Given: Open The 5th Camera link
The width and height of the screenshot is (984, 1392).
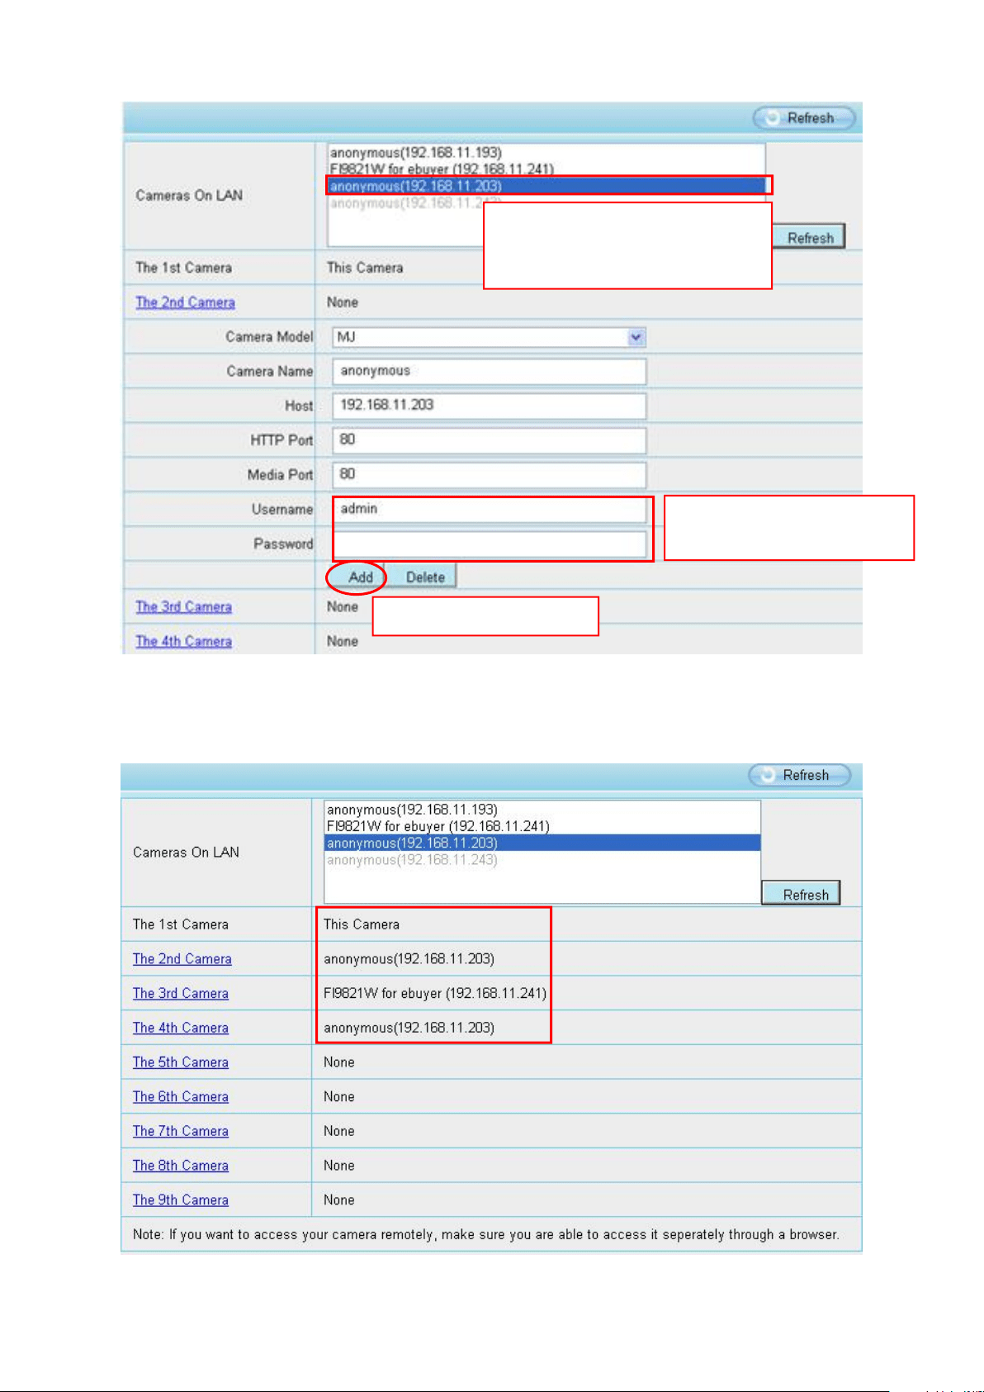Looking at the screenshot, I should pos(181,1062).
